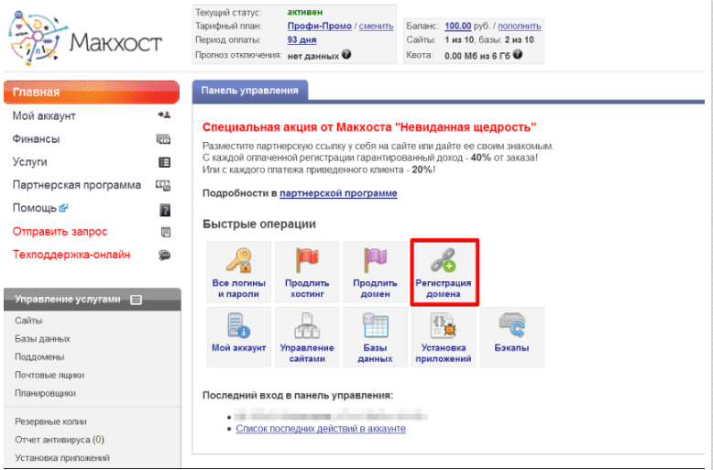Click the external link icon after Помощь
The width and height of the screenshot is (713, 470).
(63, 208)
